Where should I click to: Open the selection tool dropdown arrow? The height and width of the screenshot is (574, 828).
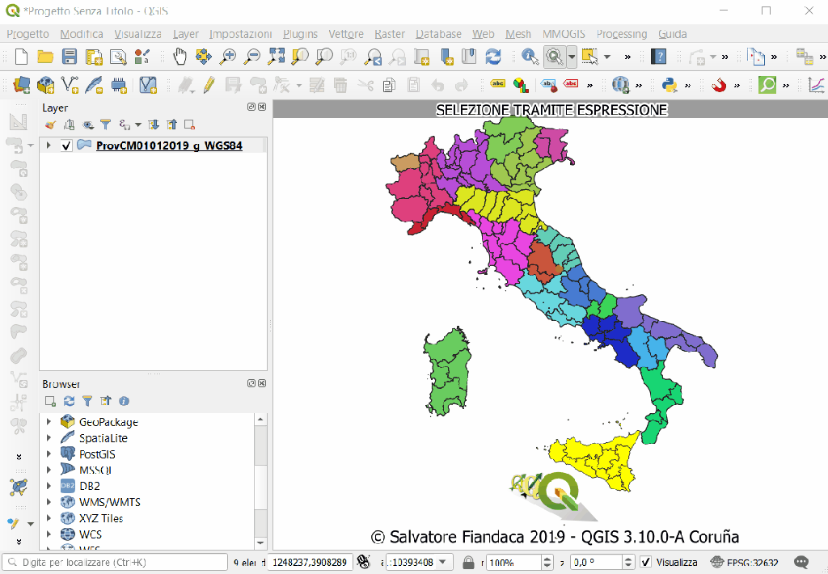606,57
